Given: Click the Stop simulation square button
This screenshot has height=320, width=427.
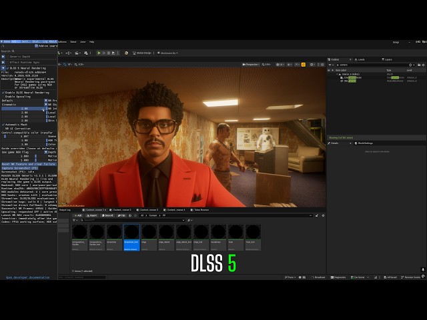Looking at the screenshot, I should [109, 53].
